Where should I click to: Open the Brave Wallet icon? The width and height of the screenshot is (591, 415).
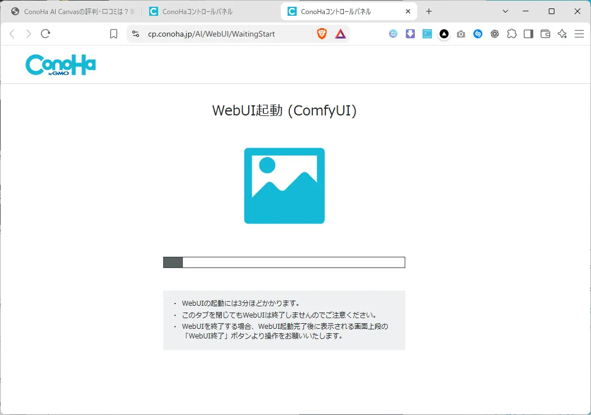pyautogui.click(x=545, y=34)
